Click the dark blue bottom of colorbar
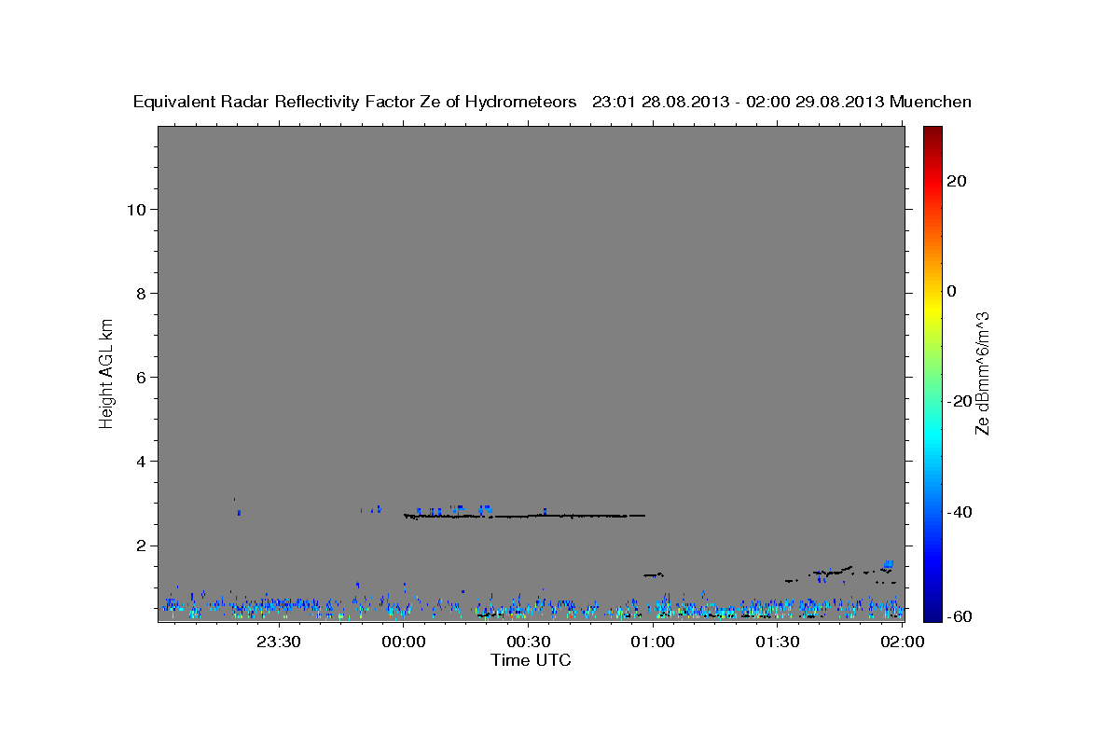1119x746 pixels. [932, 611]
